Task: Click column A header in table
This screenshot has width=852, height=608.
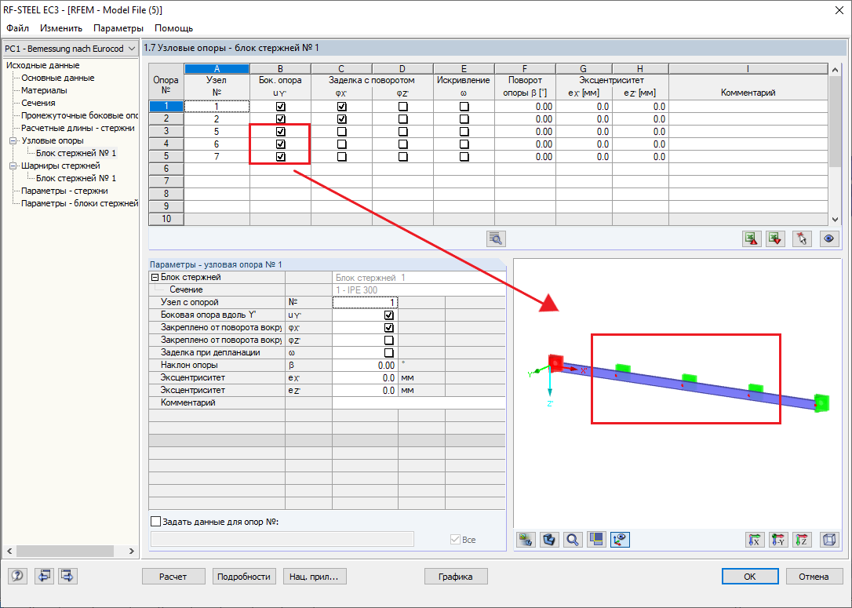Action: (x=217, y=68)
